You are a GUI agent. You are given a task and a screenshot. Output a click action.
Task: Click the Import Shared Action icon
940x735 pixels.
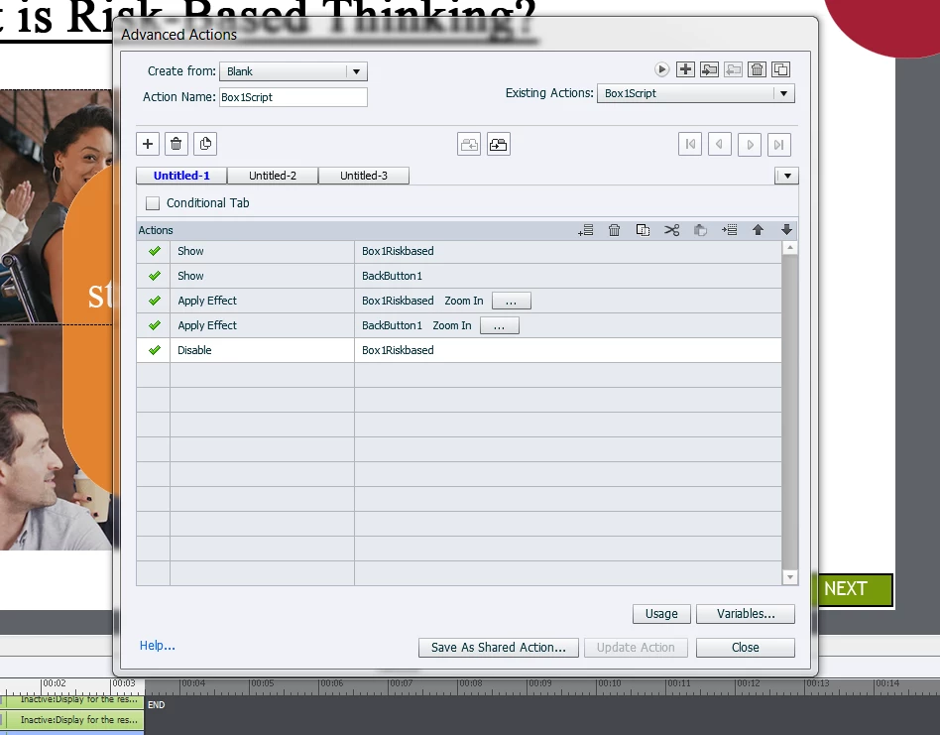click(709, 69)
